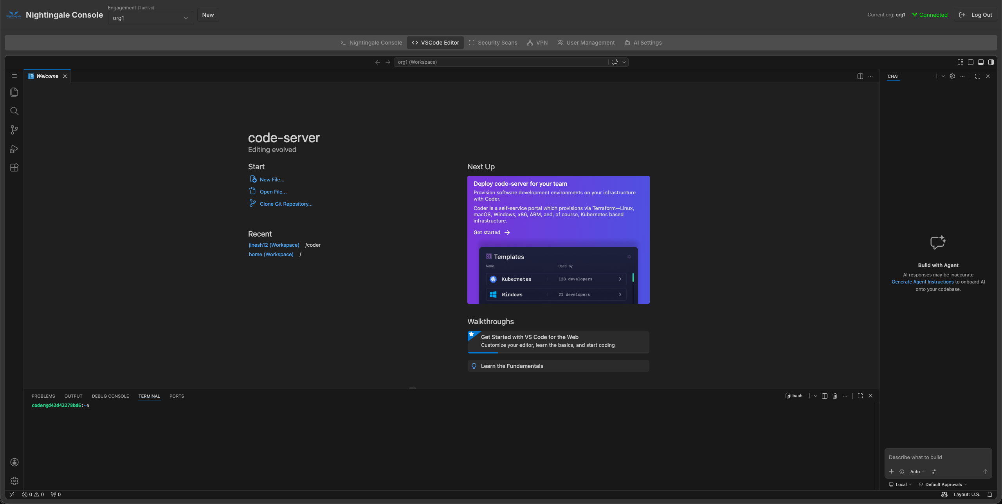Image resolution: width=1002 pixels, height=504 pixels.
Task: Open the Customize Layout icon
Action: (x=961, y=62)
